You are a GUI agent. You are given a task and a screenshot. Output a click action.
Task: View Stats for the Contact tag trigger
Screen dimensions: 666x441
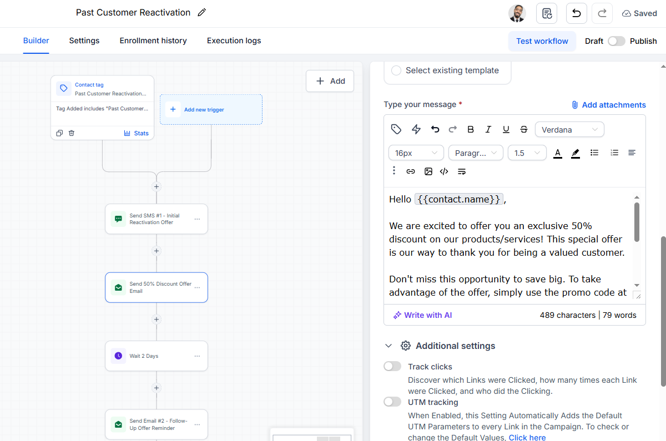click(x=137, y=133)
